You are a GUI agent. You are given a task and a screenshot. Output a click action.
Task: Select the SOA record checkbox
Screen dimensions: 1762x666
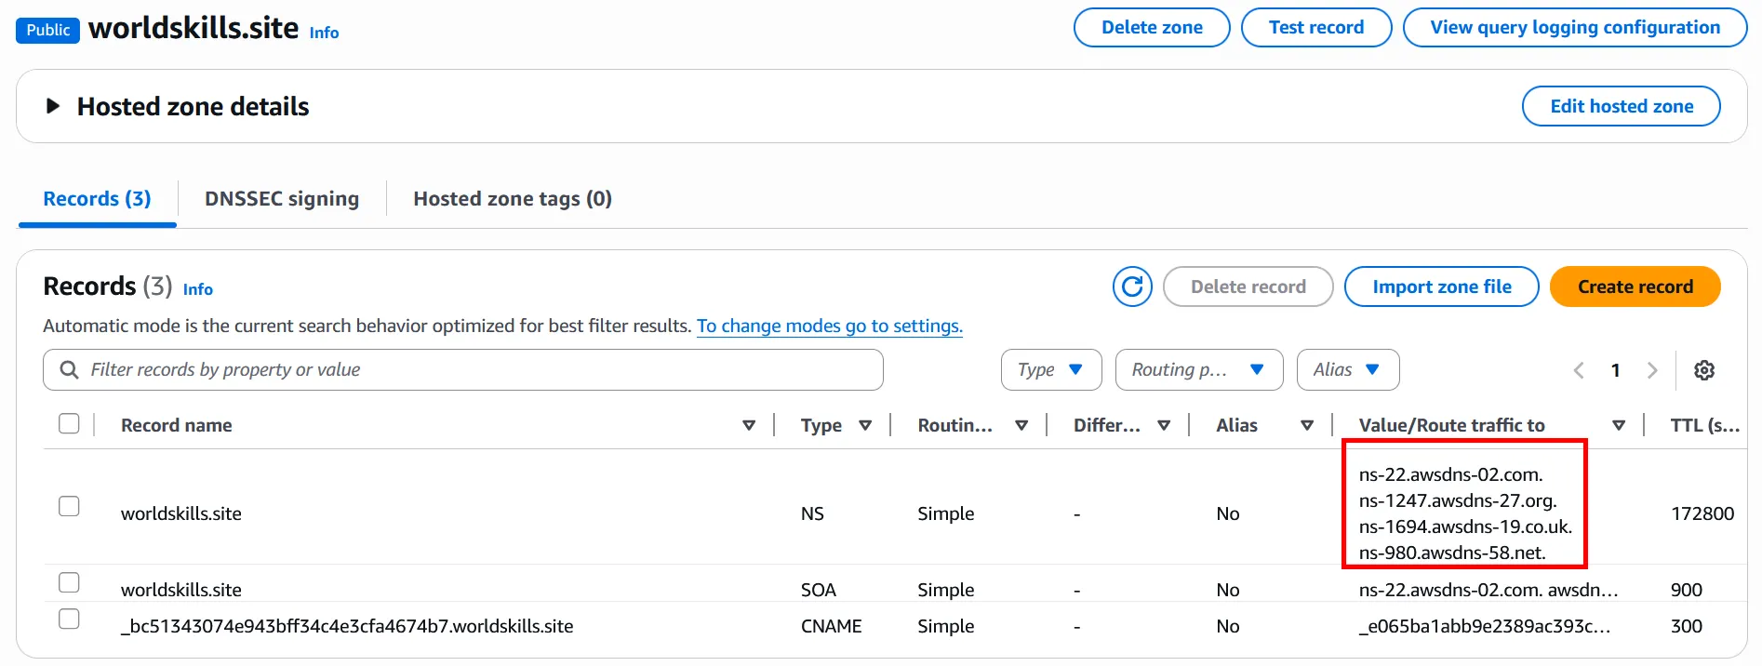tap(69, 582)
